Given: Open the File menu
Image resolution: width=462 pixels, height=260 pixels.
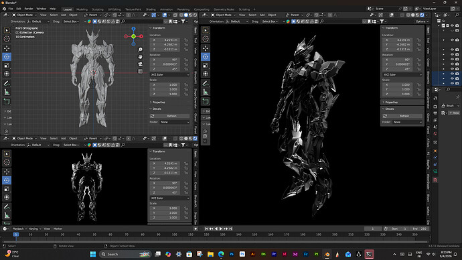Looking at the screenshot, I should (x=11, y=9).
